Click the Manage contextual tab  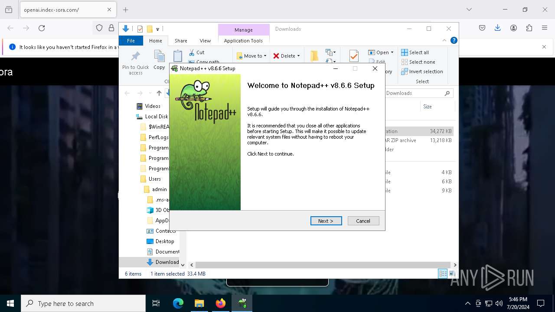[243, 30]
